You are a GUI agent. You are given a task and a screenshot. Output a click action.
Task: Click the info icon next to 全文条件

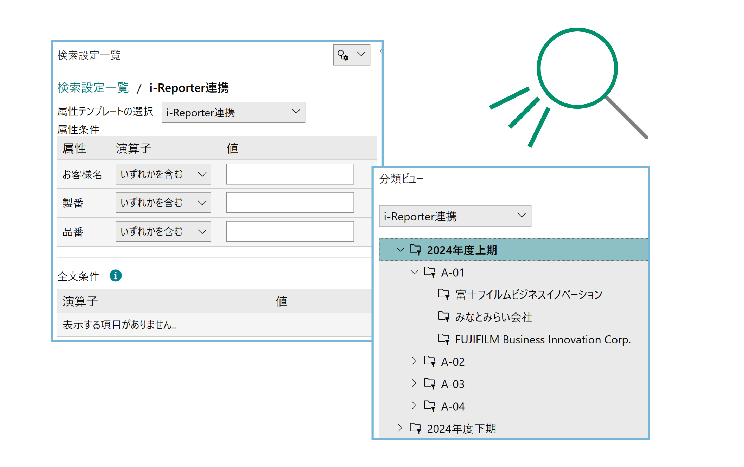(x=115, y=275)
